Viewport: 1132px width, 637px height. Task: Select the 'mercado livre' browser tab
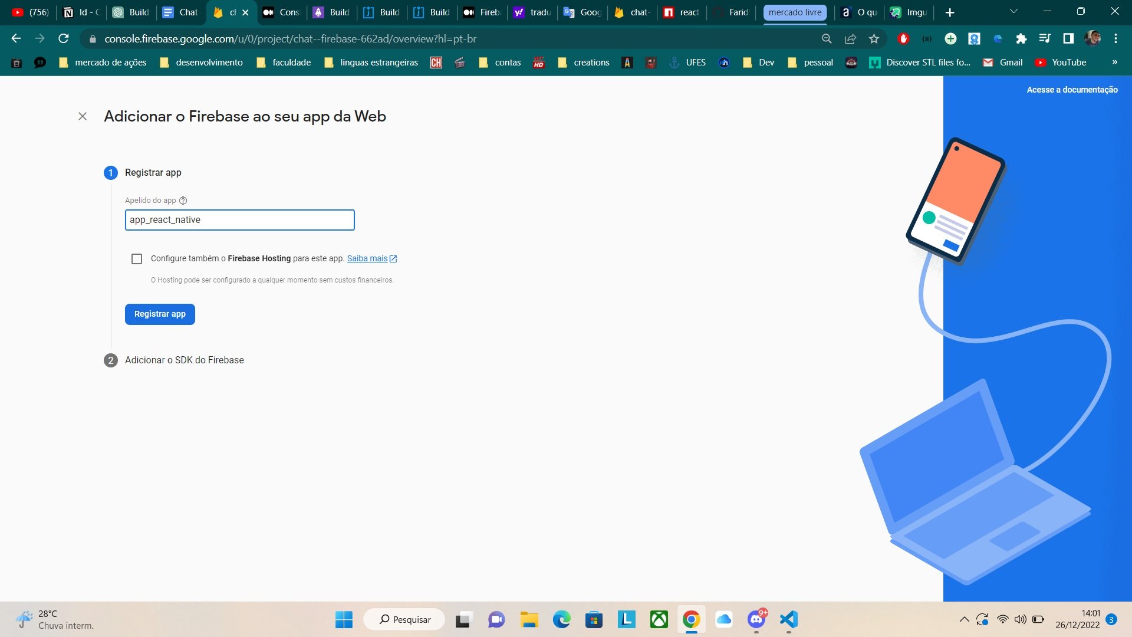tap(794, 12)
